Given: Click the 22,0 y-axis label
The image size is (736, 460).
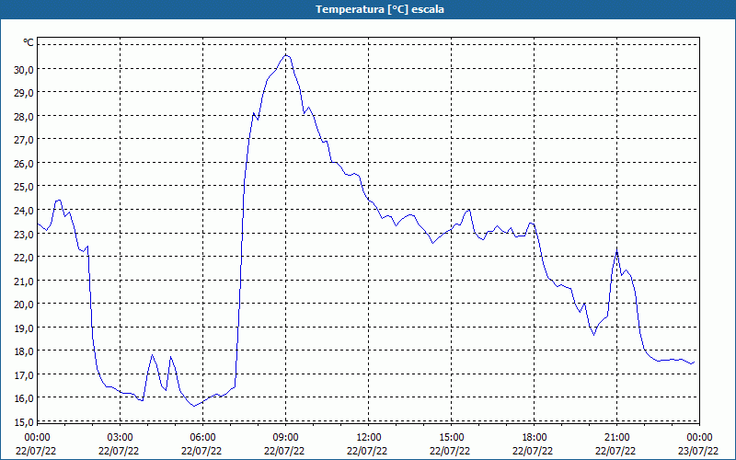Looking at the screenshot, I should 24,258.
